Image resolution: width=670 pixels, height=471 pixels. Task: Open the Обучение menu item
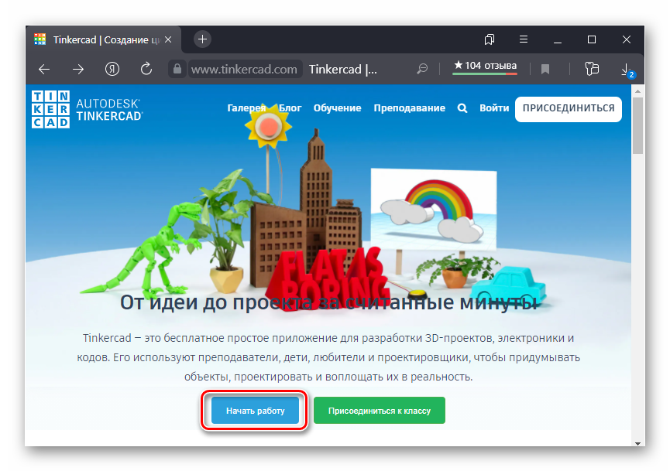[337, 108]
